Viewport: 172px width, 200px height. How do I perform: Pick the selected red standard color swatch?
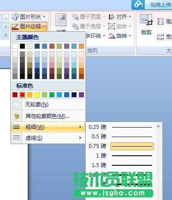pyautogui.click(x=22, y=95)
